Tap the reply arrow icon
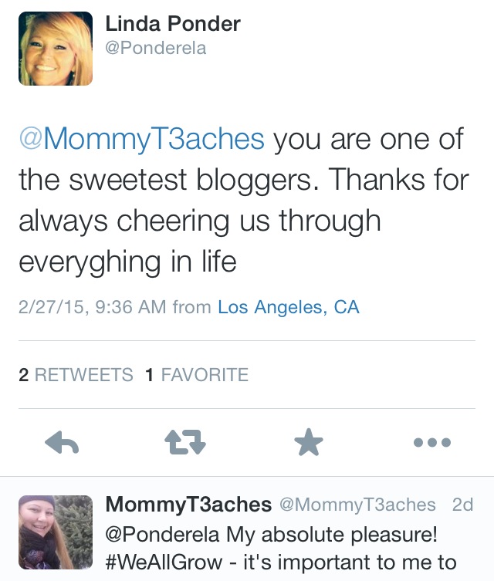 (x=63, y=442)
